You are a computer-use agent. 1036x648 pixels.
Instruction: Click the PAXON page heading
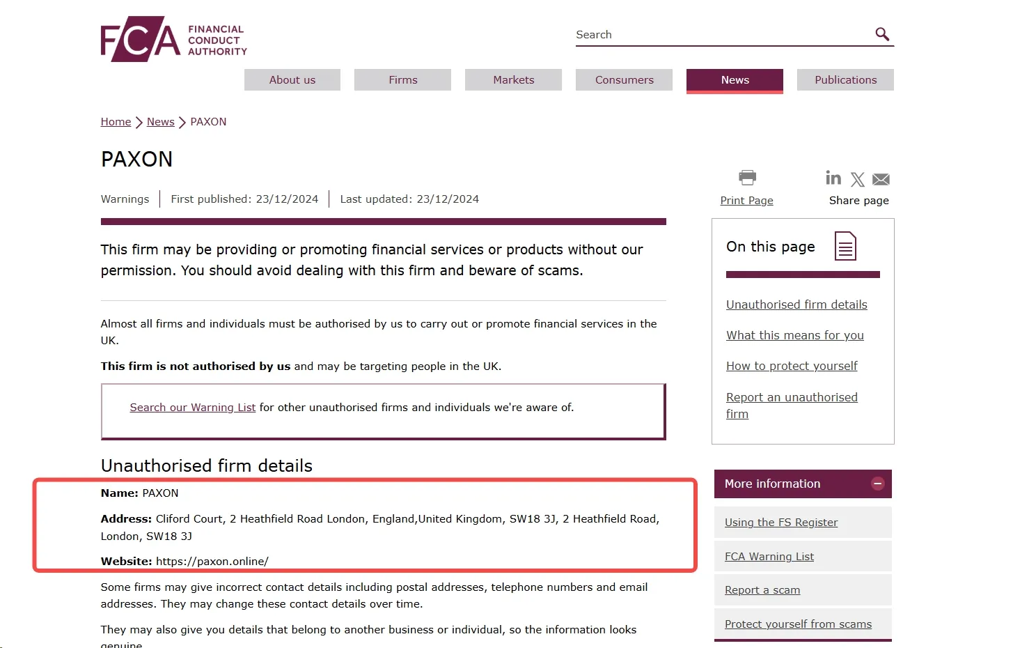(136, 160)
